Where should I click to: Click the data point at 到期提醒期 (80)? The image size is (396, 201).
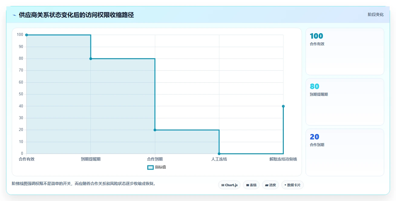click(x=91, y=59)
